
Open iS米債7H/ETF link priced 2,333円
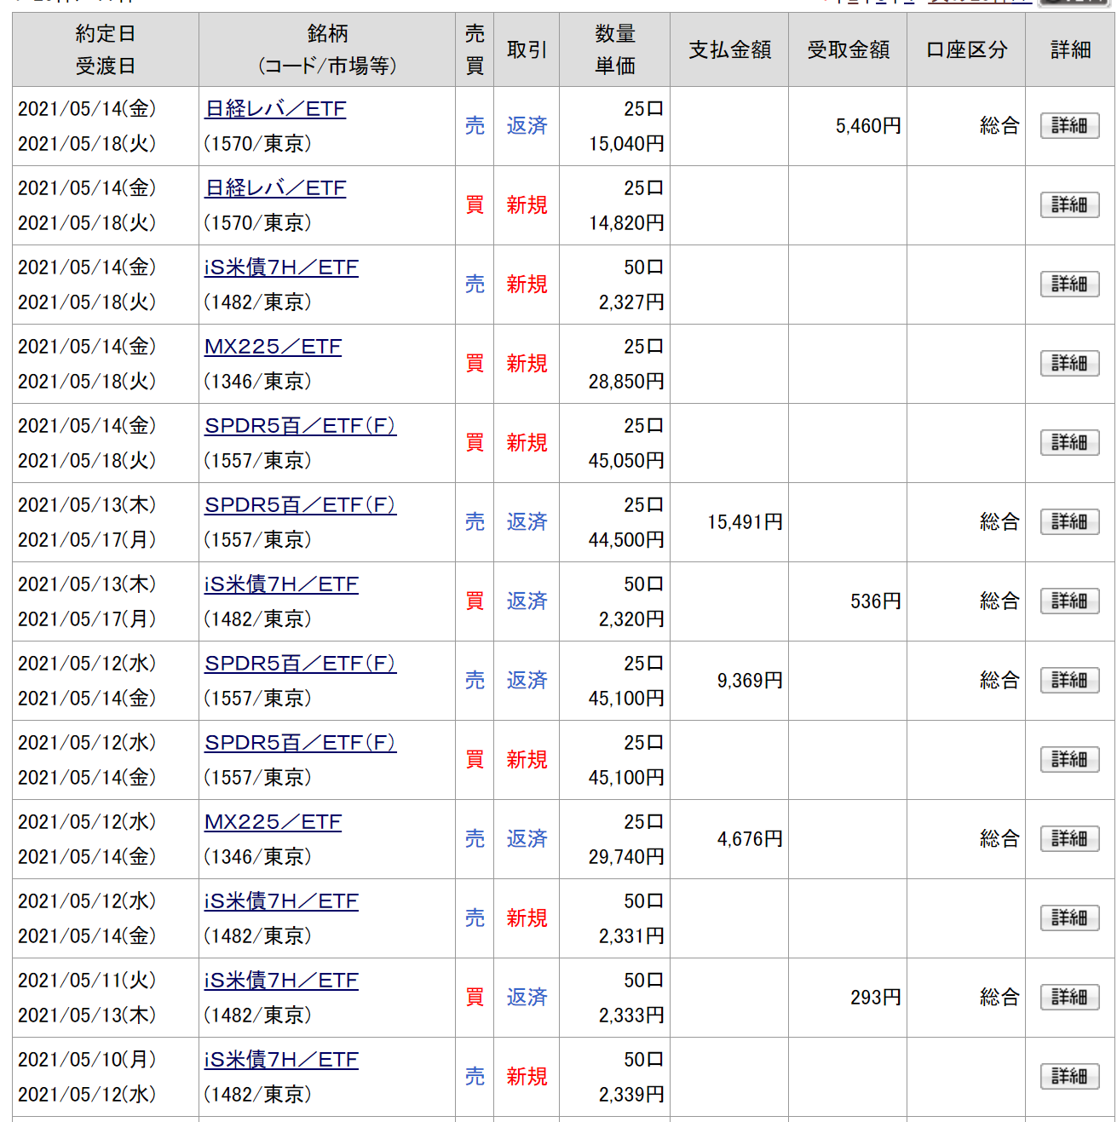tap(281, 981)
